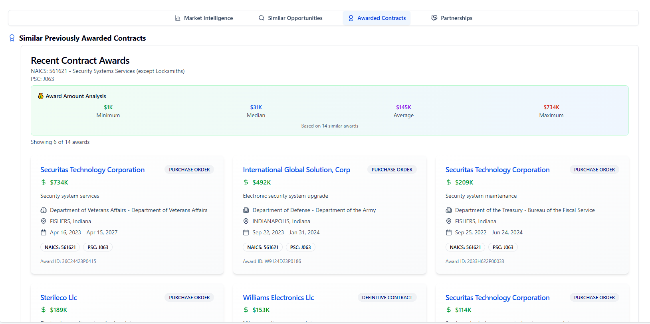Click the building icon beside Department of Defense
This screenshot has height=324, width=650.
(246, 210)
